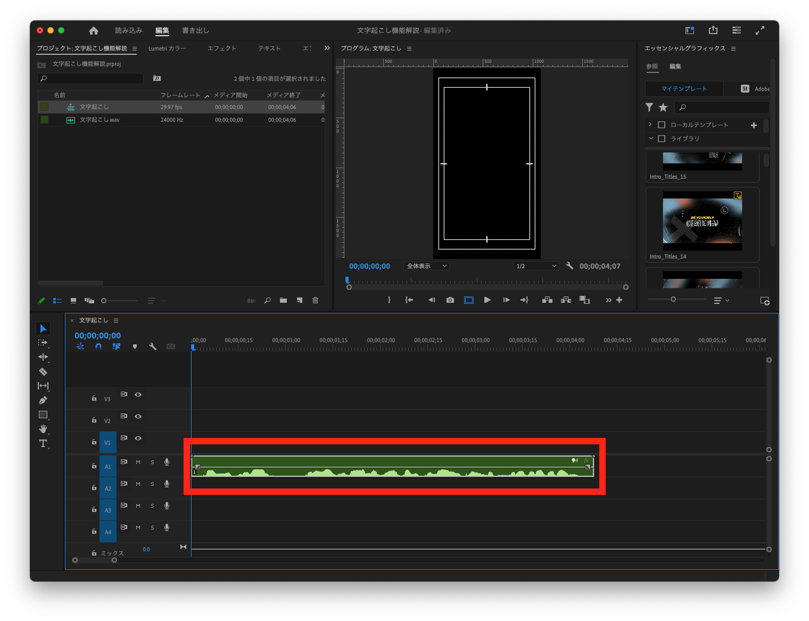Solo the A2 audio track

[x=152, y=484]
